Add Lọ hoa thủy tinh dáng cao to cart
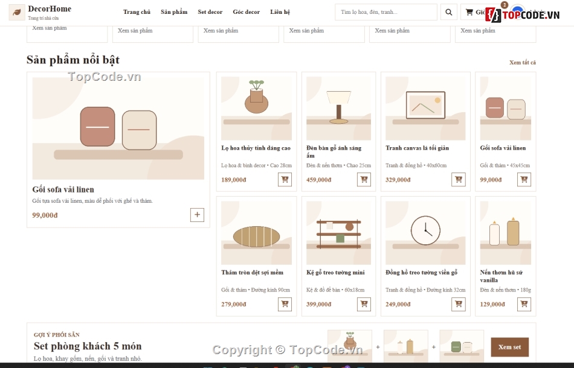Screen dimensions: 574x368 pyautogui.click(x=285, y=179)
